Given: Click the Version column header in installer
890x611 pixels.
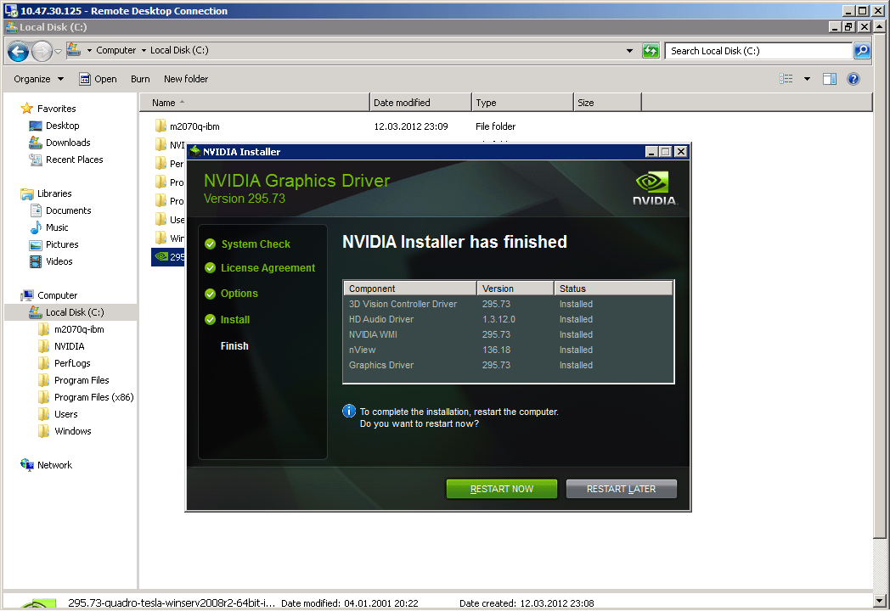Looking at the screenshot, I should point(515,289).
